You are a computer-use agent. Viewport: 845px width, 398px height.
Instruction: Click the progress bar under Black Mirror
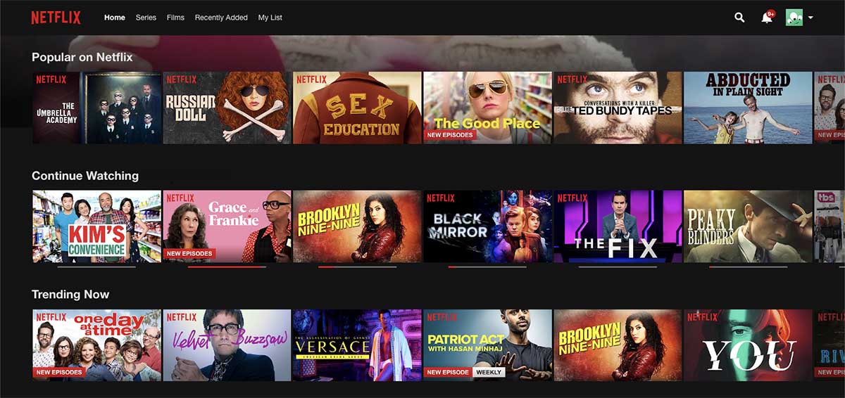pos(487,267)
